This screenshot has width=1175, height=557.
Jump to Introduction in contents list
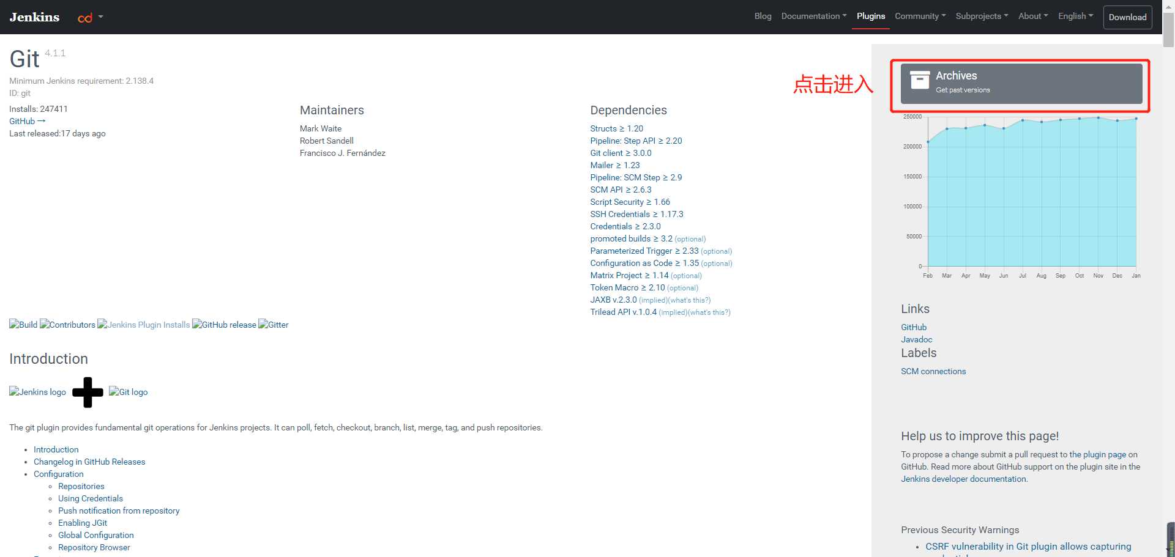pos(56,449)
